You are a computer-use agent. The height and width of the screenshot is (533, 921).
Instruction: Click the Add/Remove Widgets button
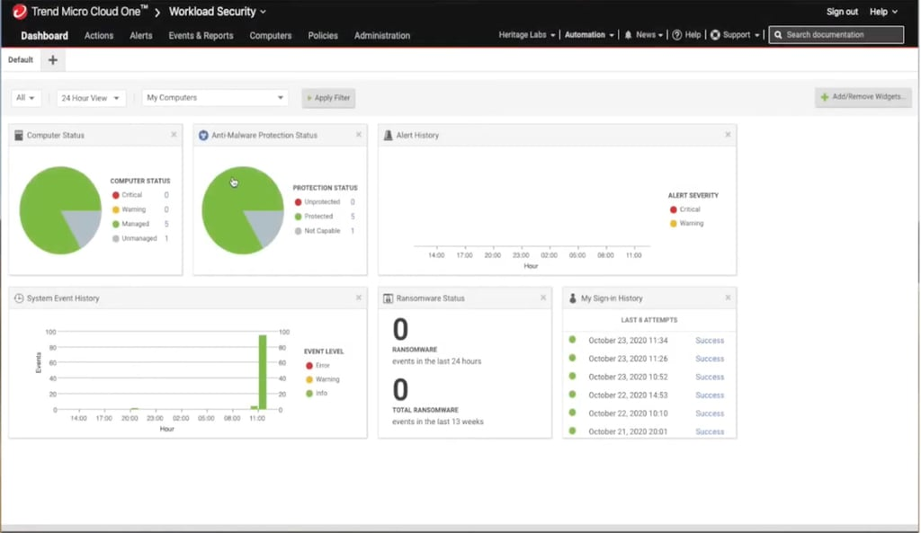tap(863, 97)
